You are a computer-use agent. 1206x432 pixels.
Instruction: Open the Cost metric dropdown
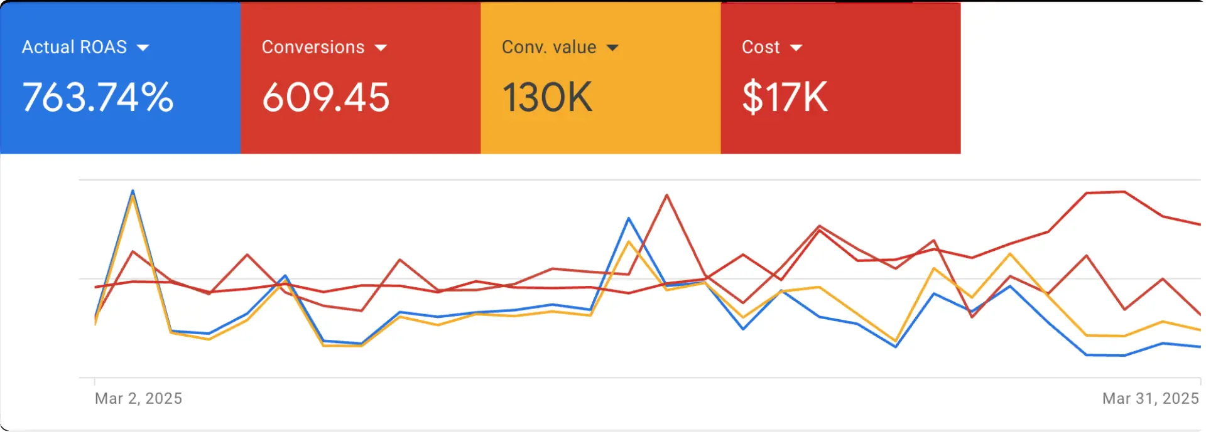[798, 46]
